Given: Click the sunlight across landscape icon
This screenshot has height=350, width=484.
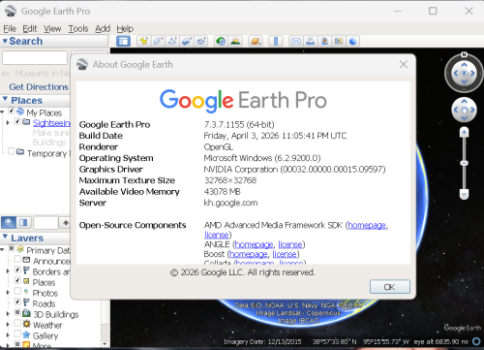Looking at the screenshot, I should [x=235, y=42].
